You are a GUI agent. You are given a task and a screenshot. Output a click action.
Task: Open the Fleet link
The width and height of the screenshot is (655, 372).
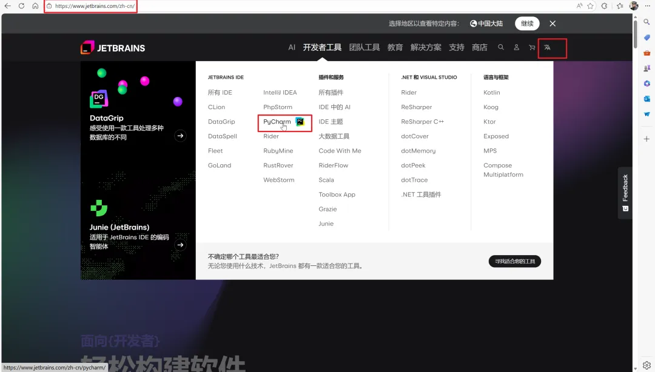[x=215, y=151]
